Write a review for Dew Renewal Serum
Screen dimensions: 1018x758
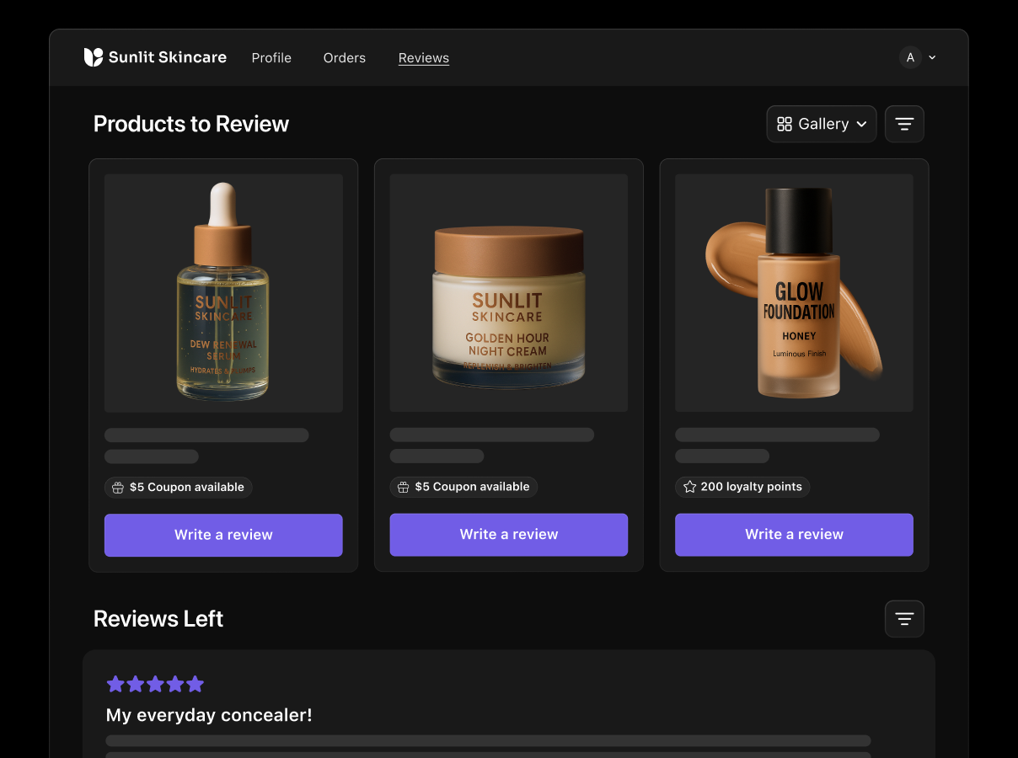223,535
